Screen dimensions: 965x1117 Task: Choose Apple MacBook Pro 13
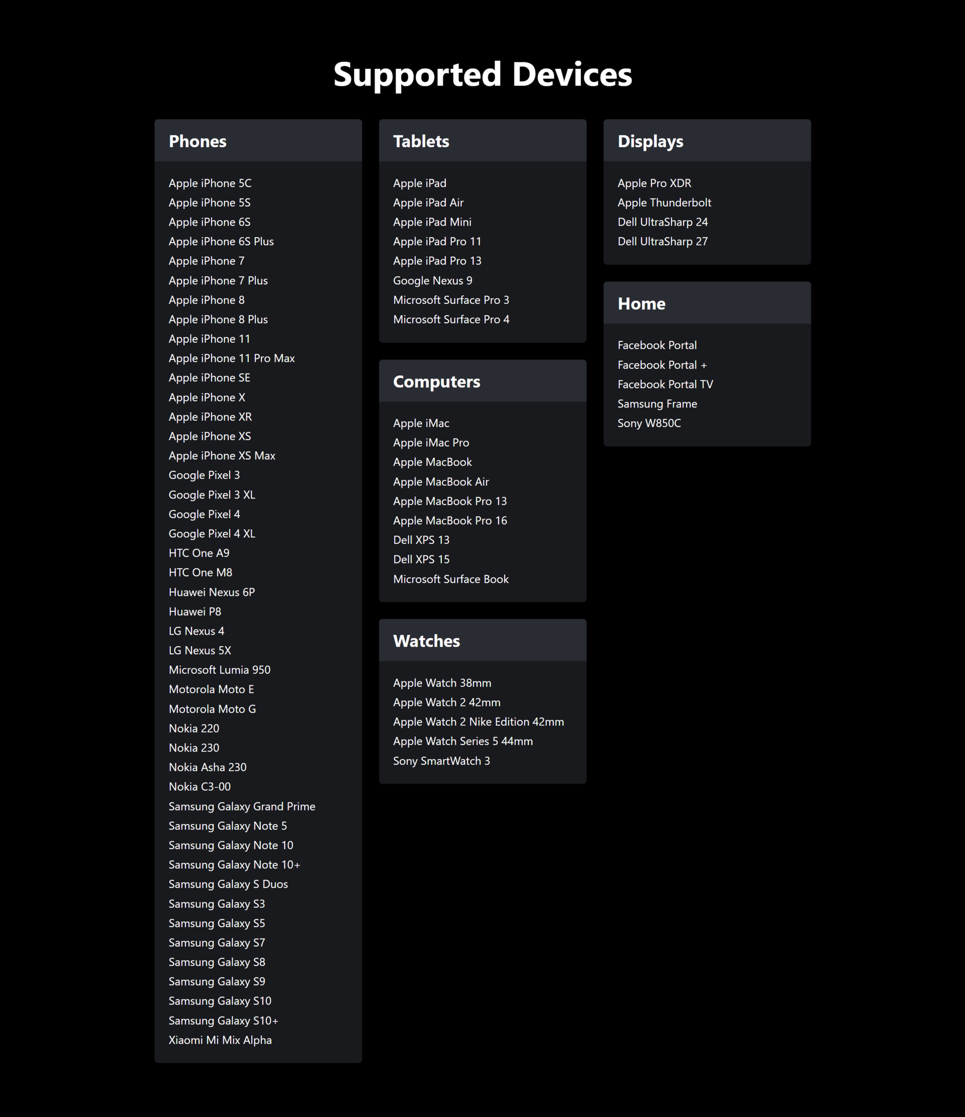click(450, 501)
